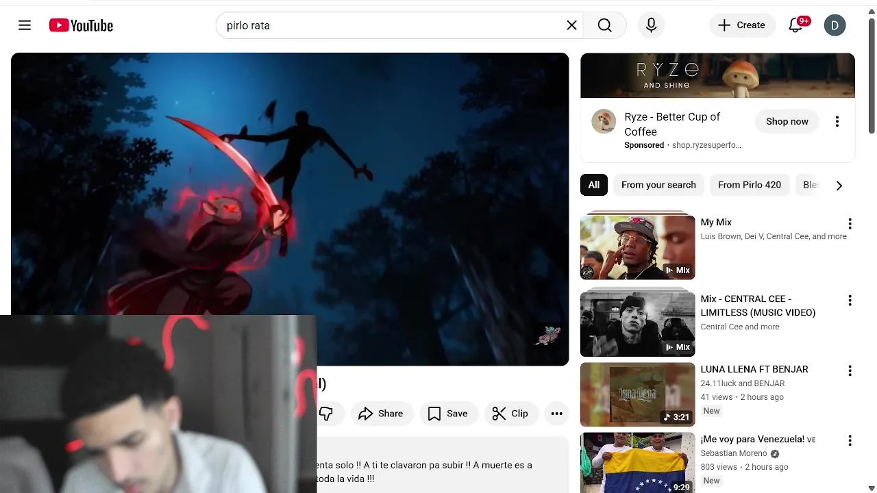
Task: Select From Pirlo 420 chip
Action: (x=750, y=185)
